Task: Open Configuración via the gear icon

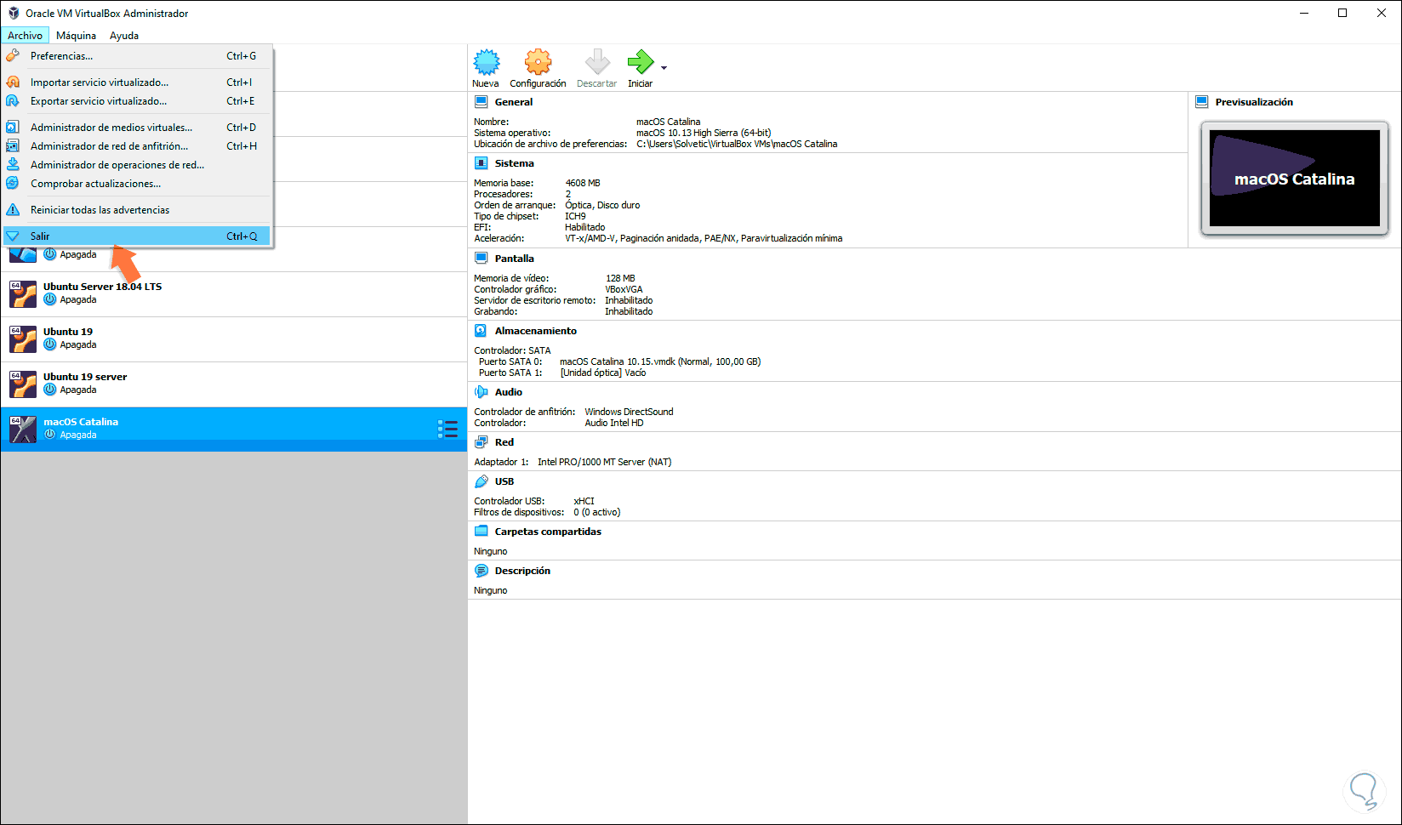Action: [538, 62]
